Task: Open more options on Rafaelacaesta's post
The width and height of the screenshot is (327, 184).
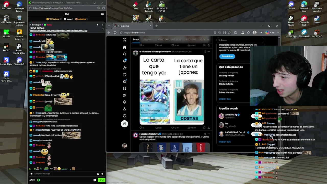Action: (209, 52)
